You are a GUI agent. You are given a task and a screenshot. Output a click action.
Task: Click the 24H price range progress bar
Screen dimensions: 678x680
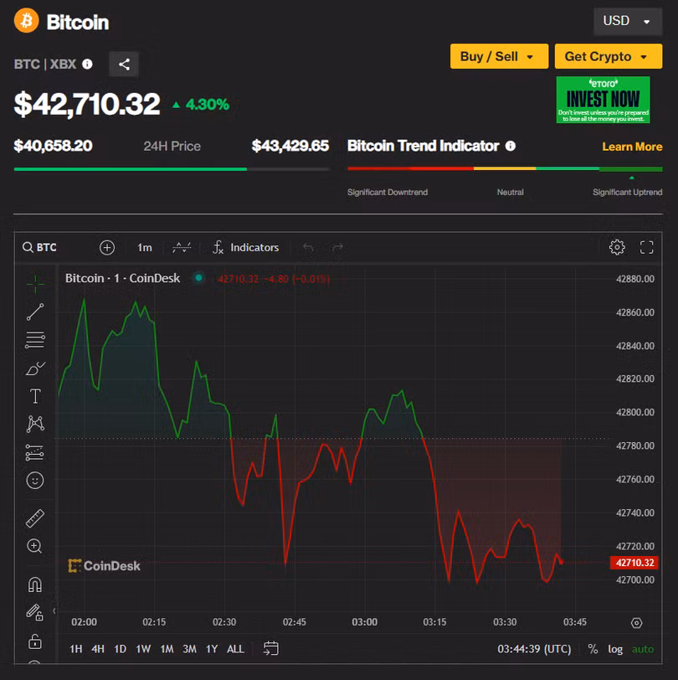coord(172,169)
